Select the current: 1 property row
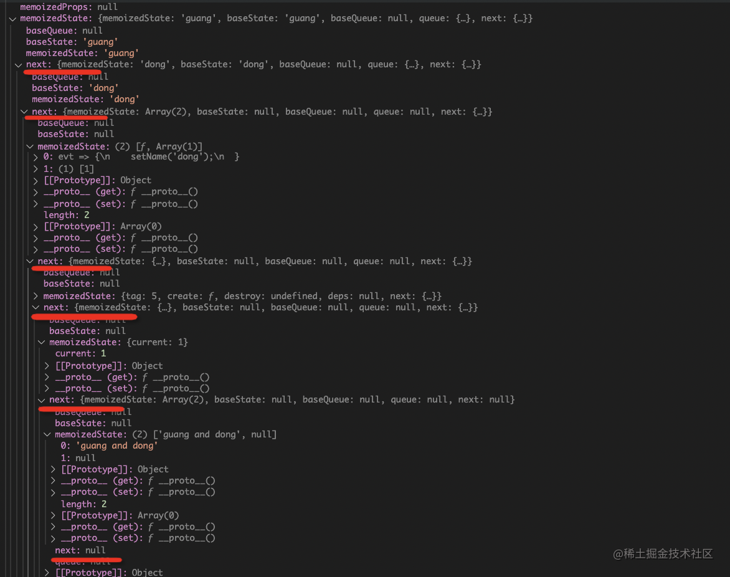This screenshot has width=730, height=577. click(x=80, y=353)
